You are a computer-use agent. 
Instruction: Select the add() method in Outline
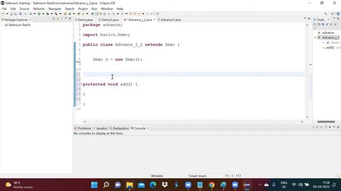tap(332, 48)
